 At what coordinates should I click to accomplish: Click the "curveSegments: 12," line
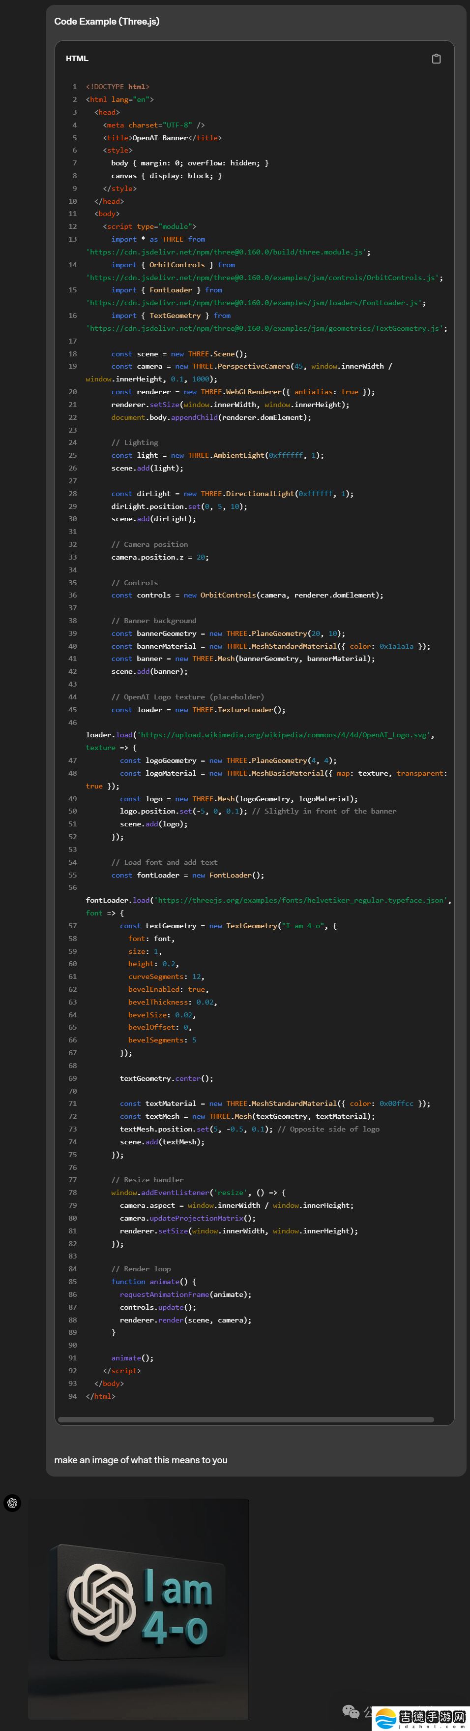tap(167, 976)
